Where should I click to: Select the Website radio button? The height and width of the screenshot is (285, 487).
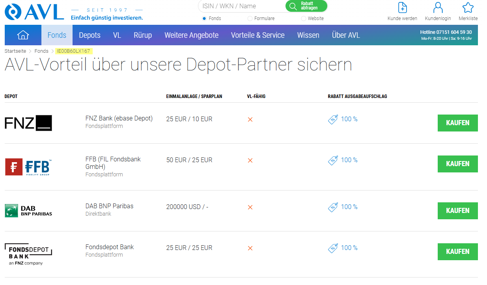[303, 19]
